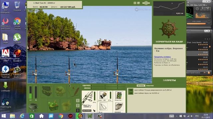Click the reel equipment thumbnail

(103, 95)
